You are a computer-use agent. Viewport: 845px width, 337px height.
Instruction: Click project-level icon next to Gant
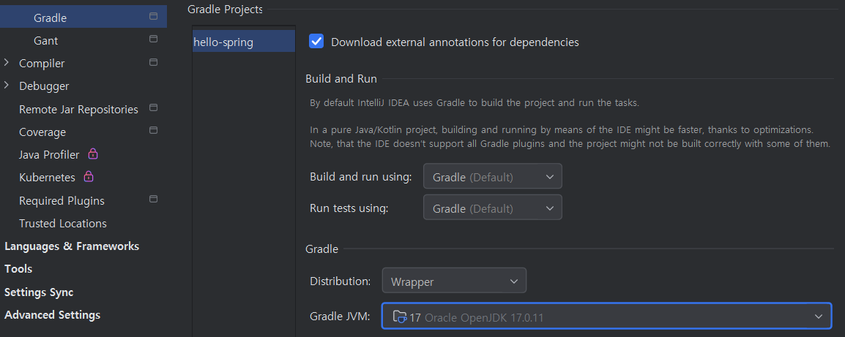coord(153,39)
